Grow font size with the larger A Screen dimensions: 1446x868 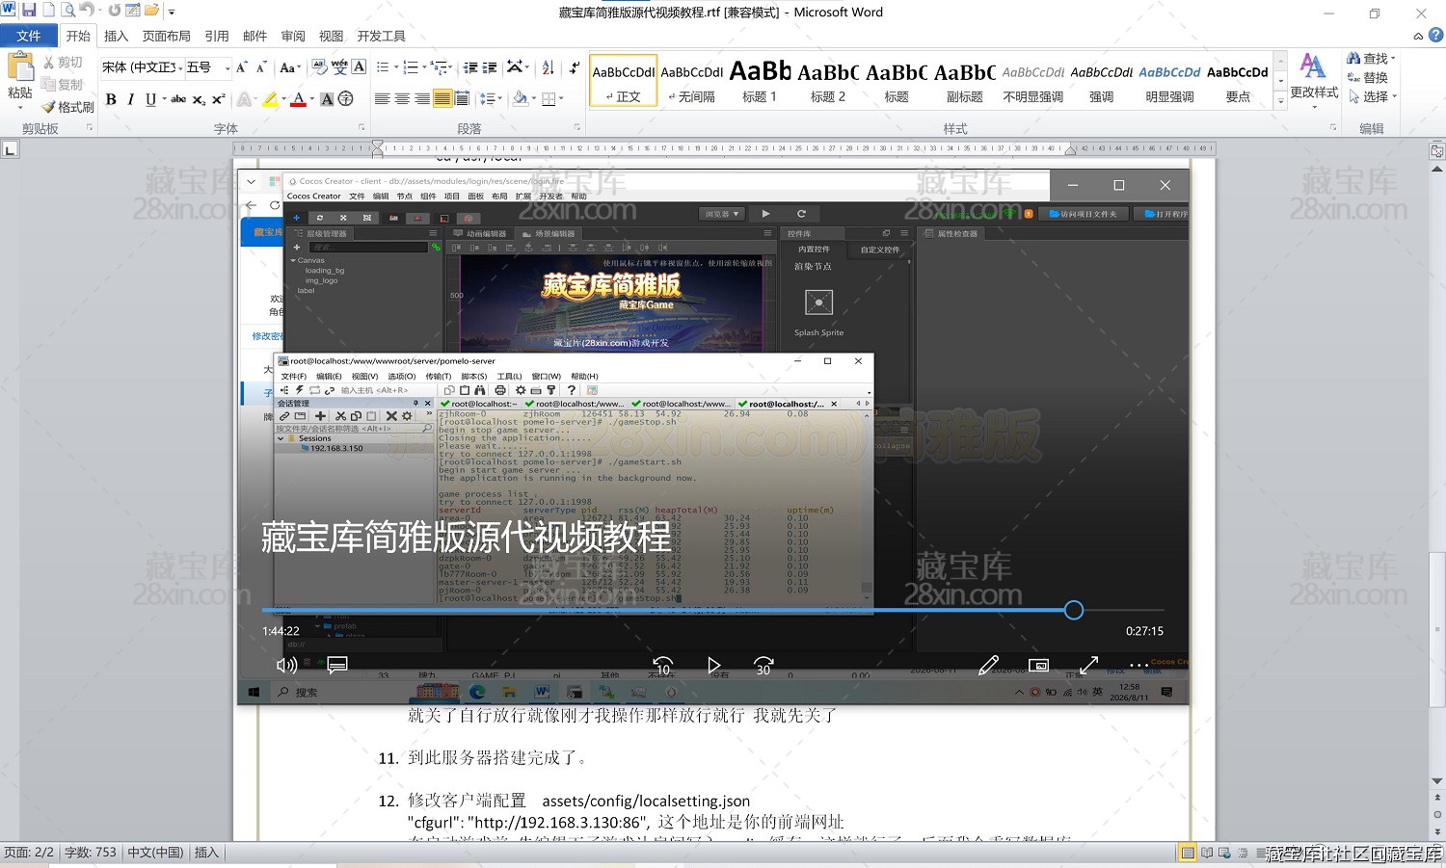[242, 67]
